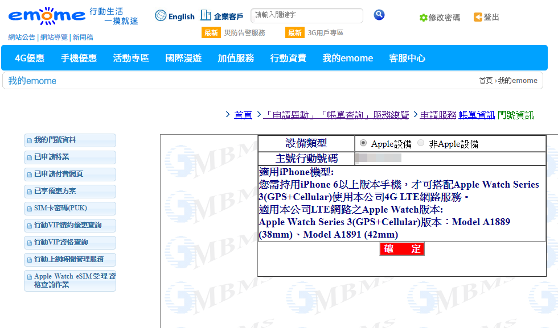This screenshot has height=328, width=558.
Task: Open the 行動資費 menu
Action: (288, 58)
